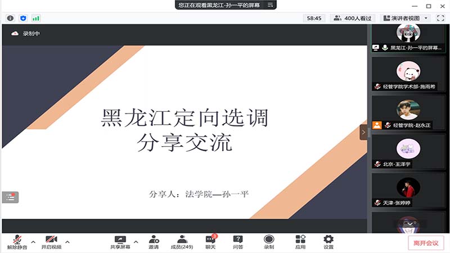Enter full screen mode icon

[x=440, y=18]
